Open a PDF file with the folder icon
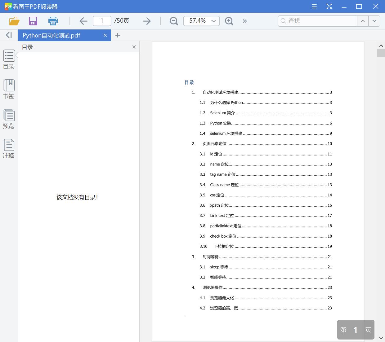 point(14,21)
